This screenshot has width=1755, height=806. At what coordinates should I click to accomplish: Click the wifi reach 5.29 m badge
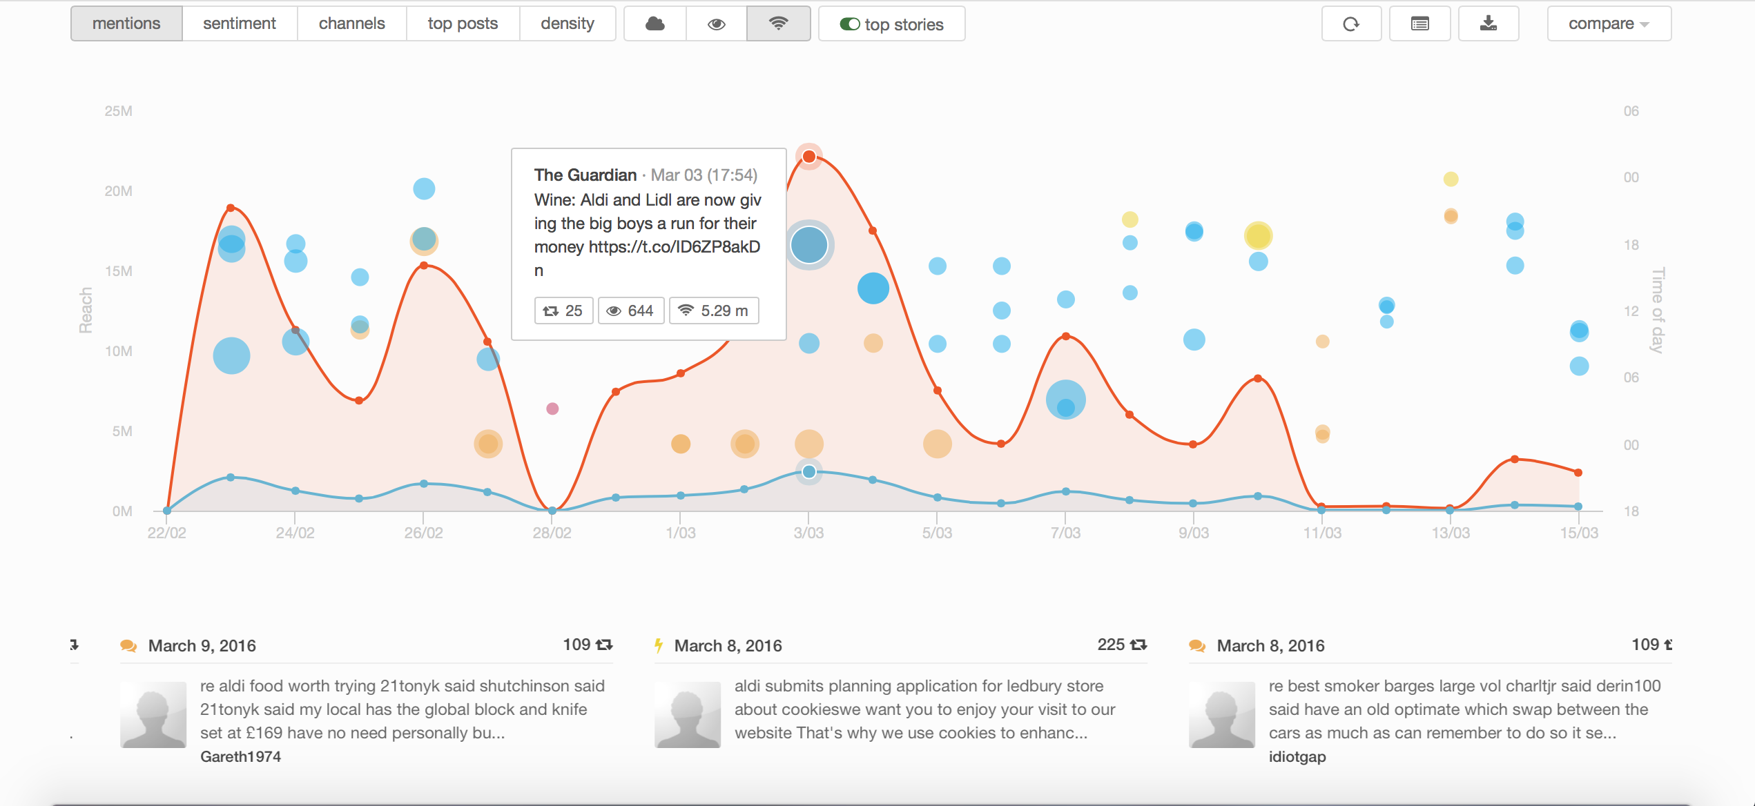point(714,311)
